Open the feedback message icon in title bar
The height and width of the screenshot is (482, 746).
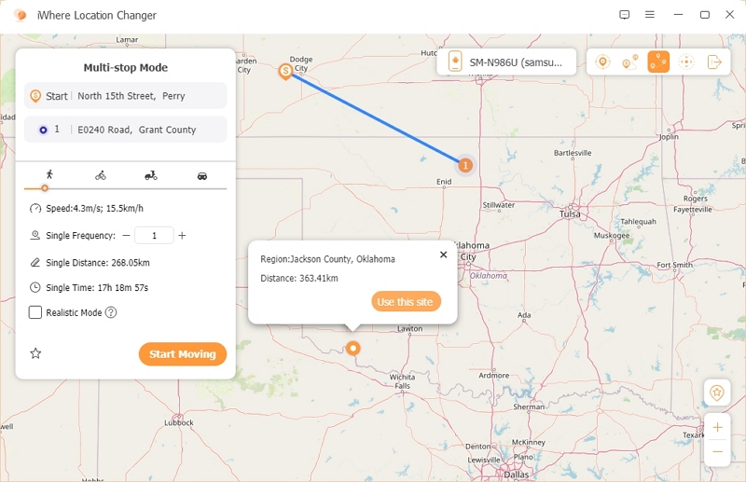click(625, 15)
